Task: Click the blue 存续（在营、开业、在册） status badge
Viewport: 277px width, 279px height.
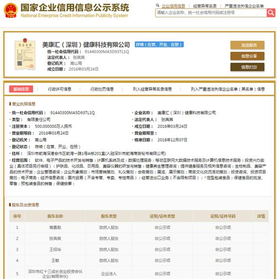Action: 159,44
